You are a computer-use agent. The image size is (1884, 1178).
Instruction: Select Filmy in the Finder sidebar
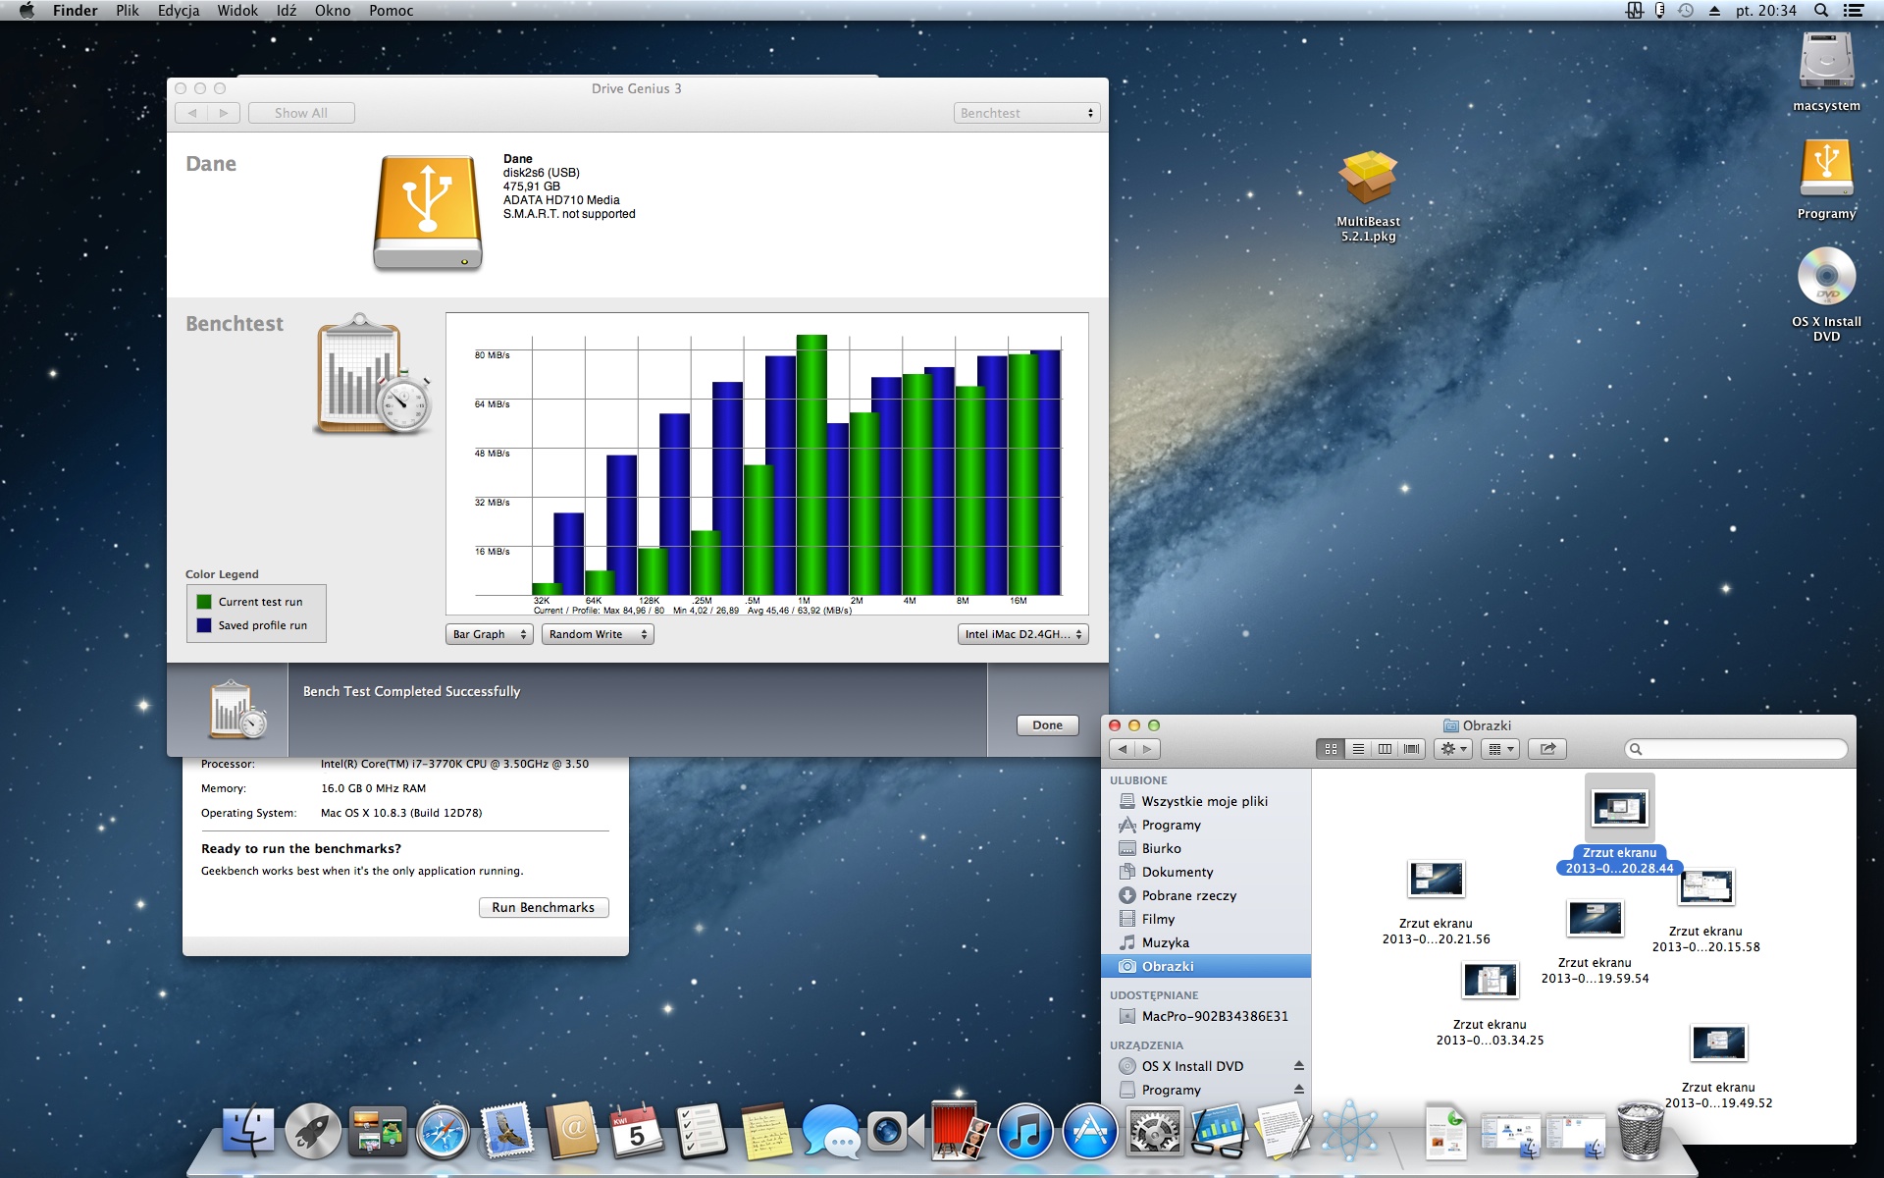click(1206, 919)
